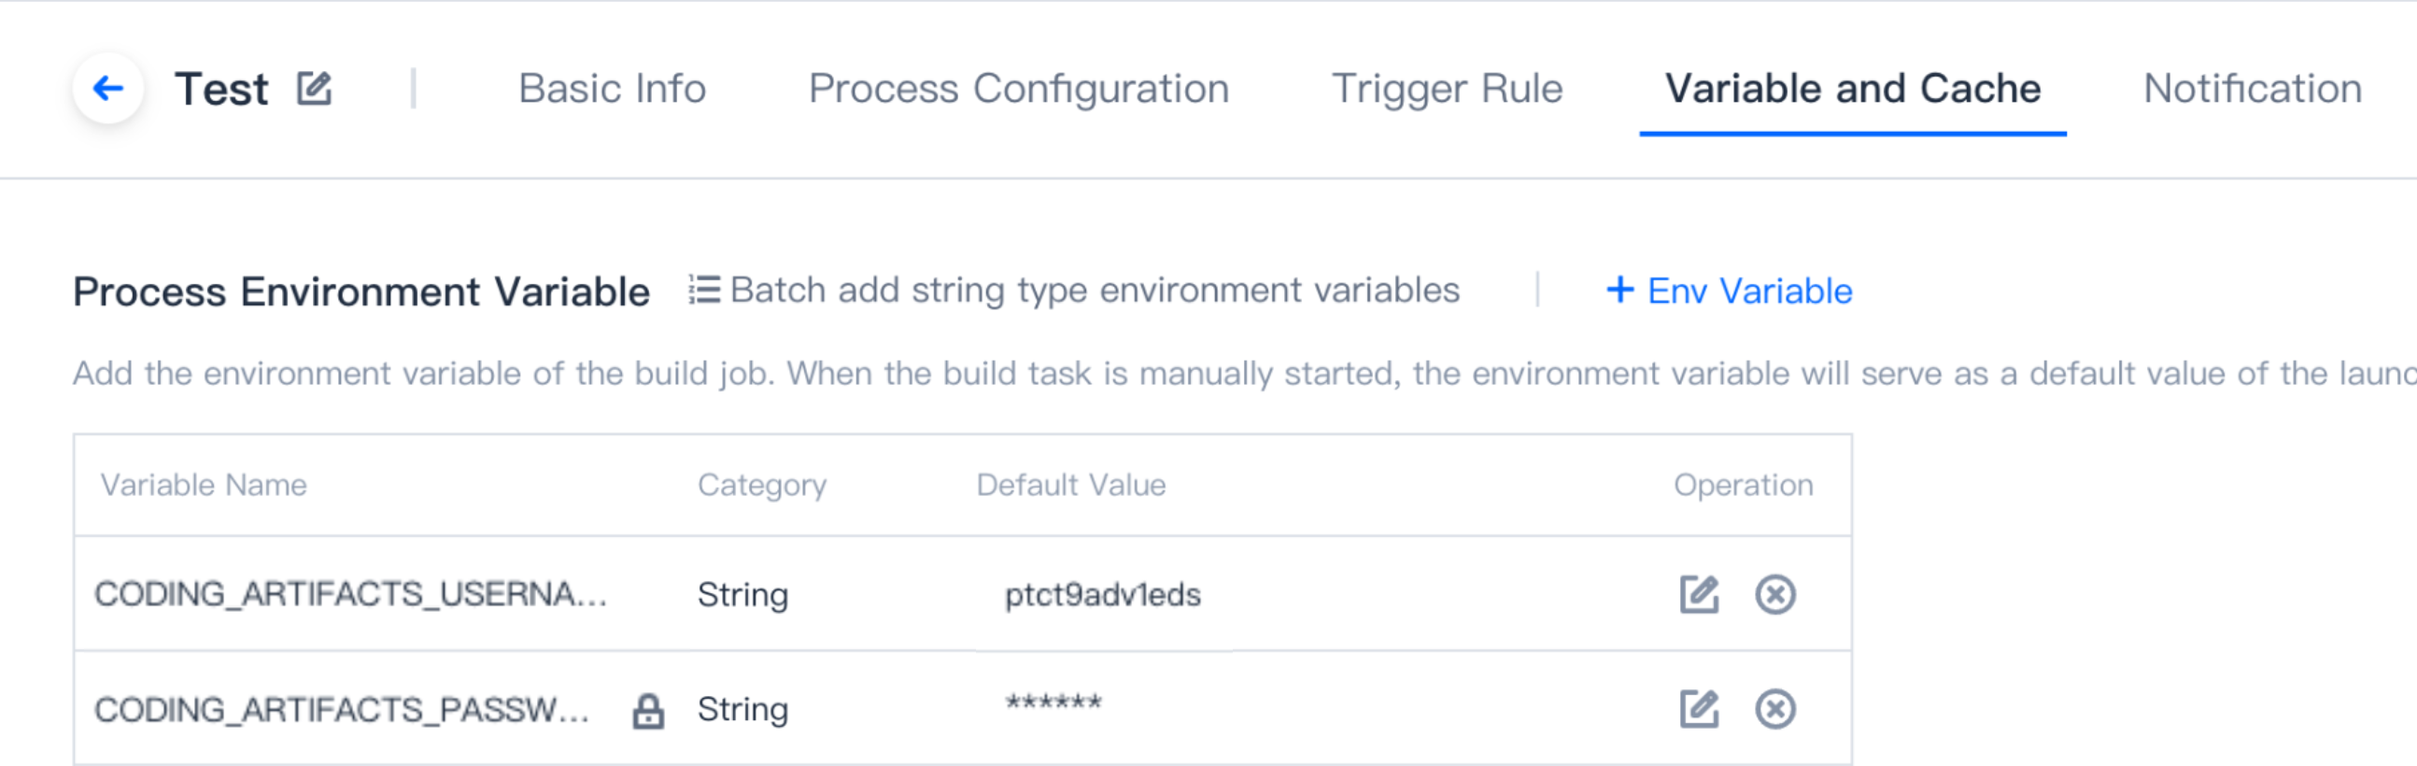Click the masked ****** default value
Screen dimensions: 2417x766
(1053, 704)
